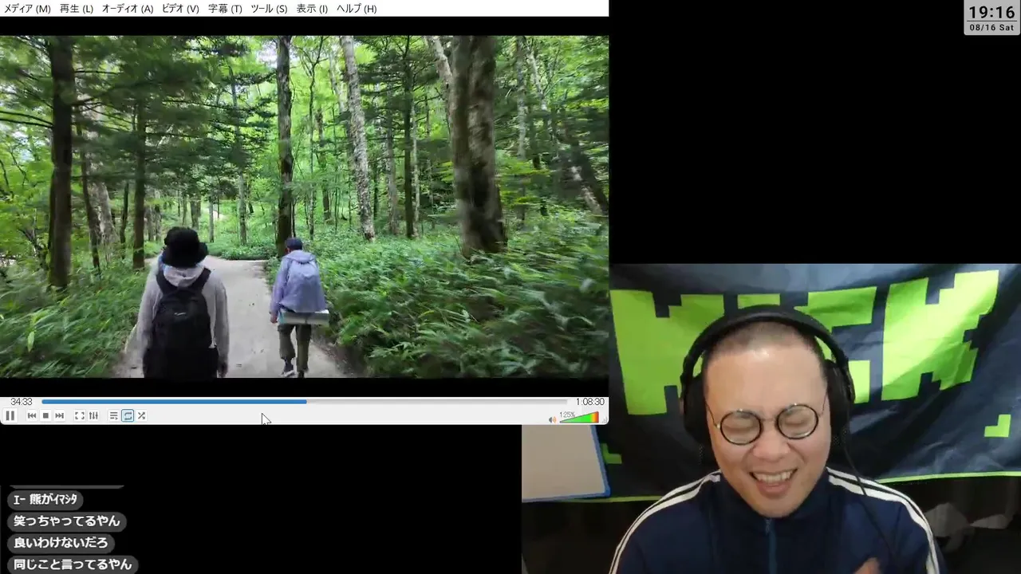The image size is (1021, 574).
Task: Toggle fullscreen video mode
Action: (x=80, y=415)
